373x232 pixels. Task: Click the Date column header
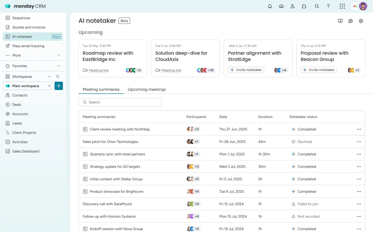pyautogui.click(x=223, y=117)
